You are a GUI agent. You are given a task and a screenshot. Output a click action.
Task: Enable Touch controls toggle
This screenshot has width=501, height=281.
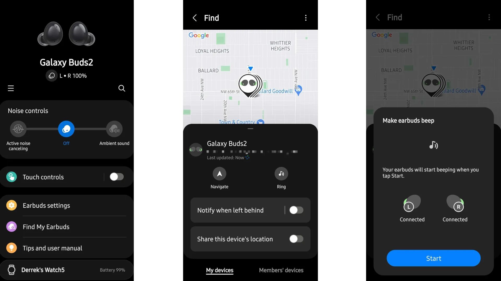[117, 177]
